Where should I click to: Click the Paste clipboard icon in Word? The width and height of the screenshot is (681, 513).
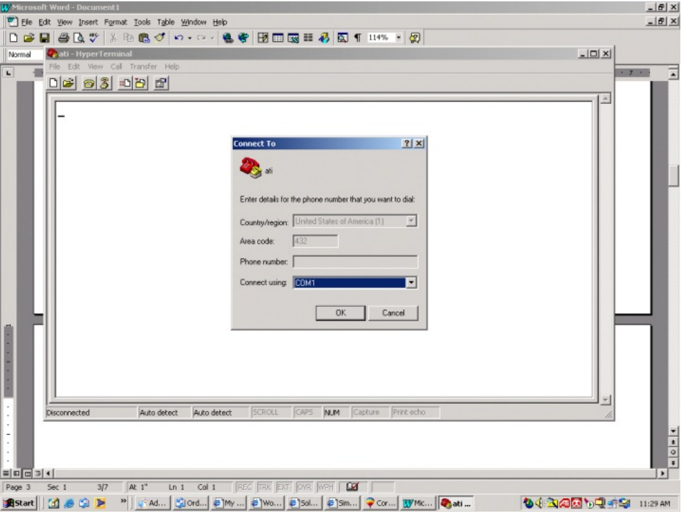pos(144,38)
